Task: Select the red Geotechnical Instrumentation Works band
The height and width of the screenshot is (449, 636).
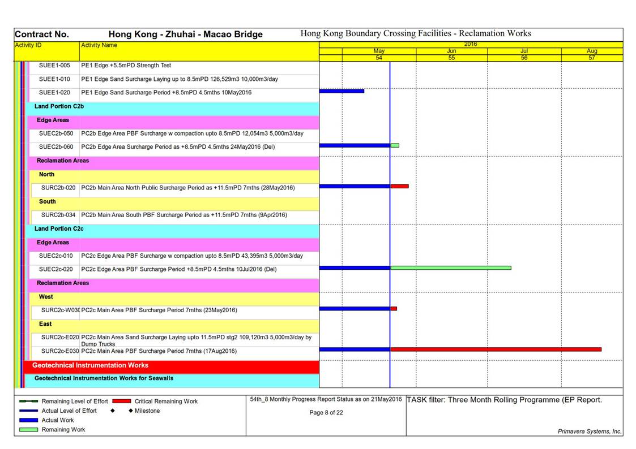Action: (171, 367)
